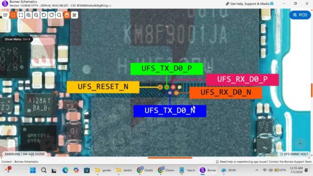Switch to Borneo taskbar app
313x176 pixels.
coord(208,170)
